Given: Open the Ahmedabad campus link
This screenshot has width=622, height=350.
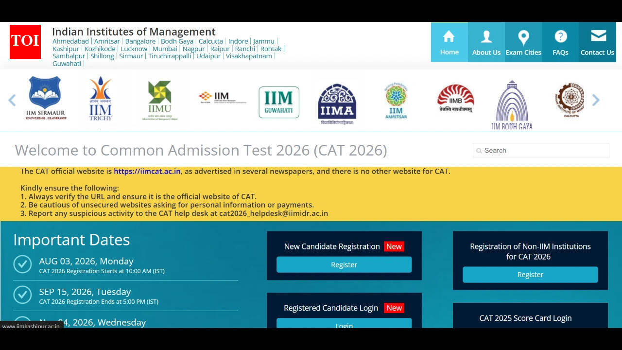Looking at the screenshot, I should (x=70, y=41).
